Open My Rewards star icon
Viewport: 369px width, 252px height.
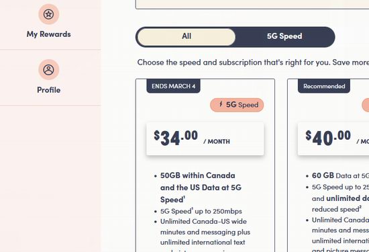[x=49, y=14]
